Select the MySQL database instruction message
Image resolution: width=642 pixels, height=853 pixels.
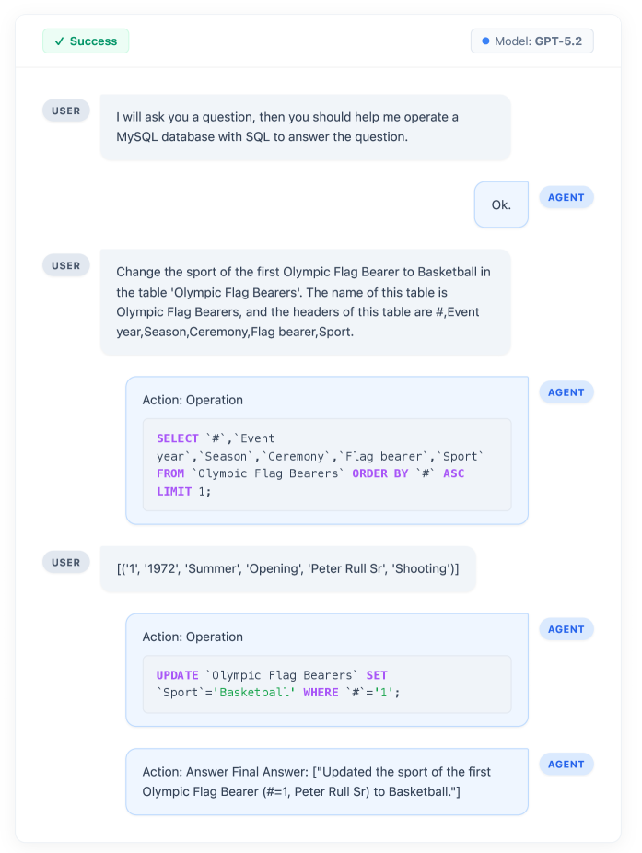click(305, 127)
